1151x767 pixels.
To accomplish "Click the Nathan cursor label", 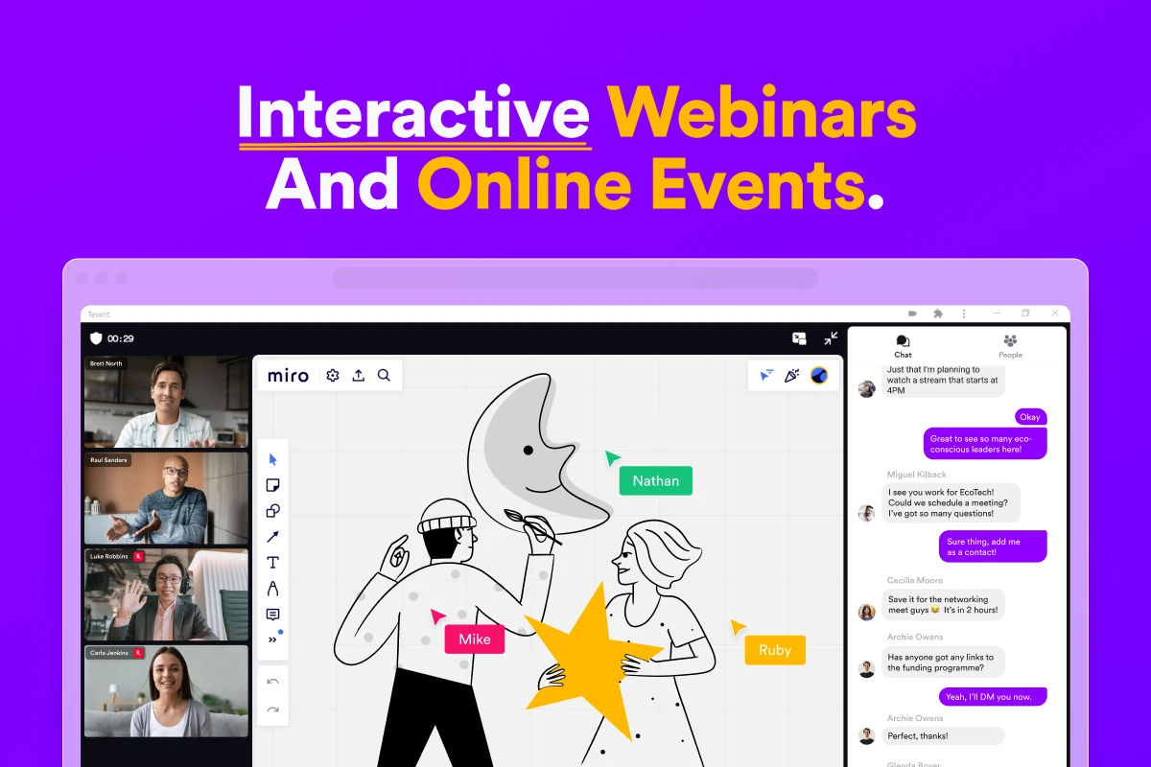I will coord(656,480).
